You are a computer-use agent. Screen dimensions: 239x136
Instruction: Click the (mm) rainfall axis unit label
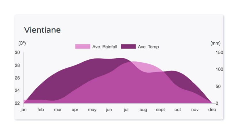coord(215,43)
